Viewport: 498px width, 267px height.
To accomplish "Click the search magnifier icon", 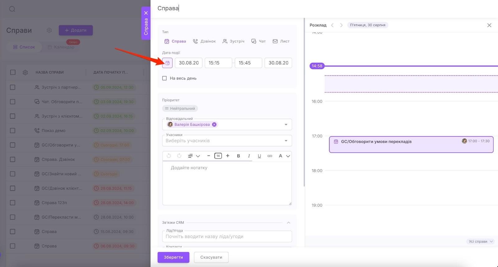I will coord(12,9).
